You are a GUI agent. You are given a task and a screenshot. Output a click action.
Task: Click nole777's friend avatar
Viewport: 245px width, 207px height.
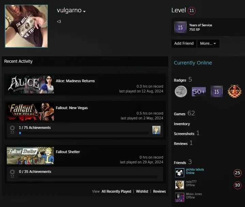(x=180, y=185)
